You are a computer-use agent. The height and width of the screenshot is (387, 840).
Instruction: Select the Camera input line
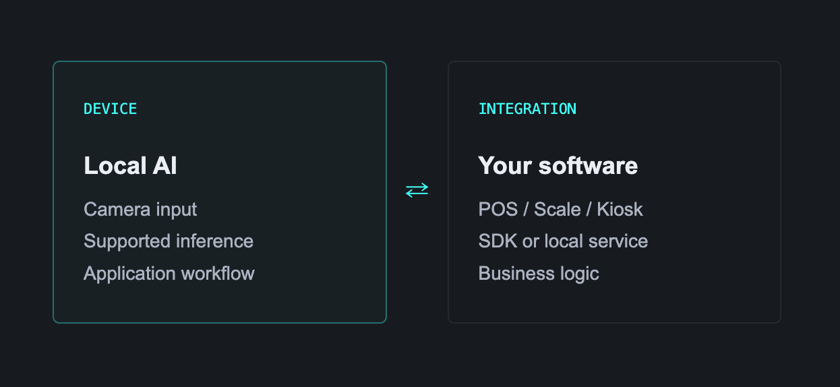140,209
